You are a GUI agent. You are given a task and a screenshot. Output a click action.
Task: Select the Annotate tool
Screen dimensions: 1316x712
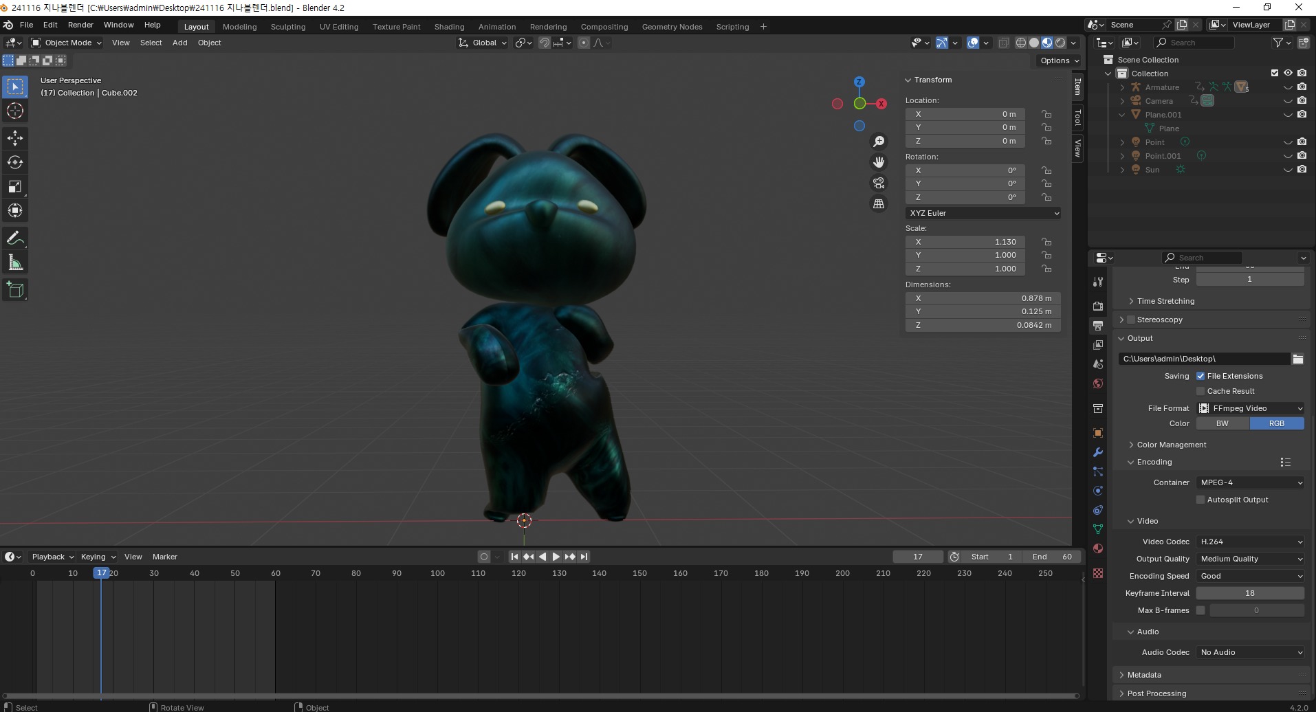(x=15, y=238)
